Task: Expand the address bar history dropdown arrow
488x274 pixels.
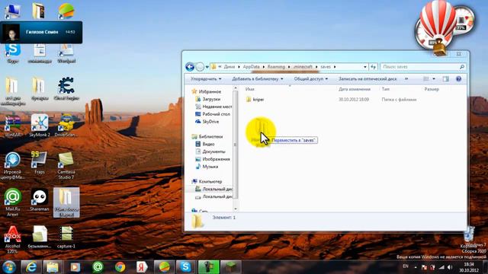Action: point(364,67)
